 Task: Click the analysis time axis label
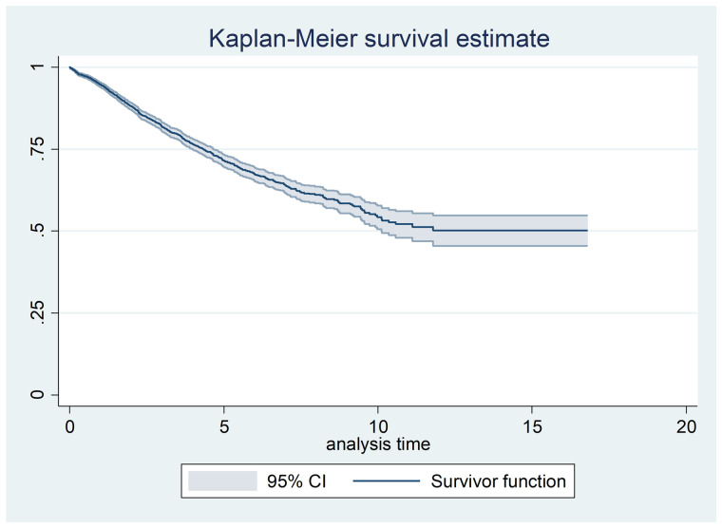(x=378, y=444)
